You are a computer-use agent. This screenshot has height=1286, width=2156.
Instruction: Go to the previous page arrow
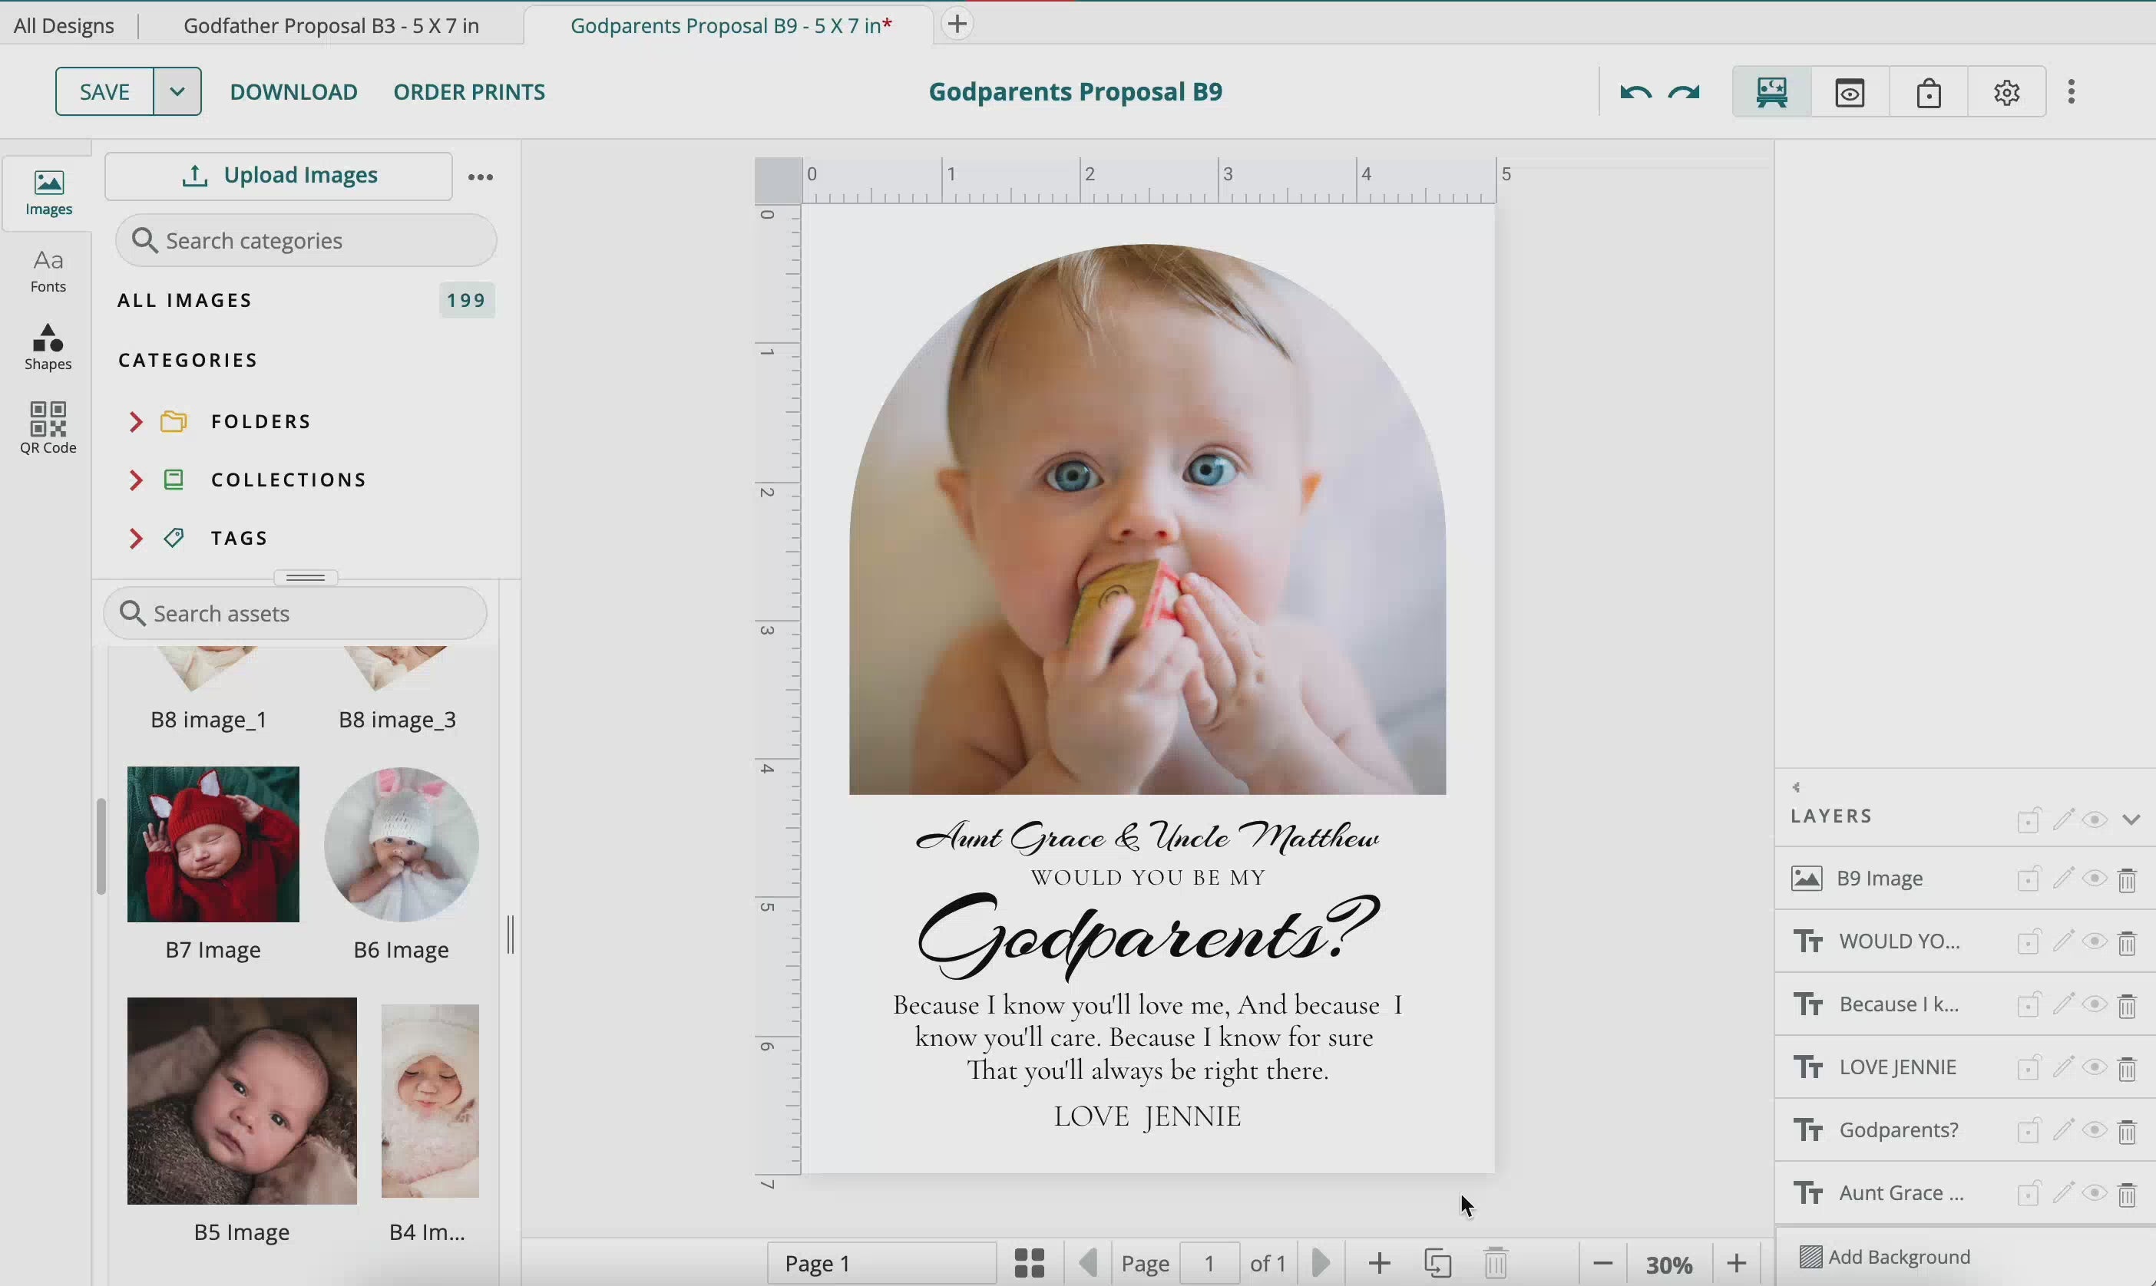click(1089, 1263)
